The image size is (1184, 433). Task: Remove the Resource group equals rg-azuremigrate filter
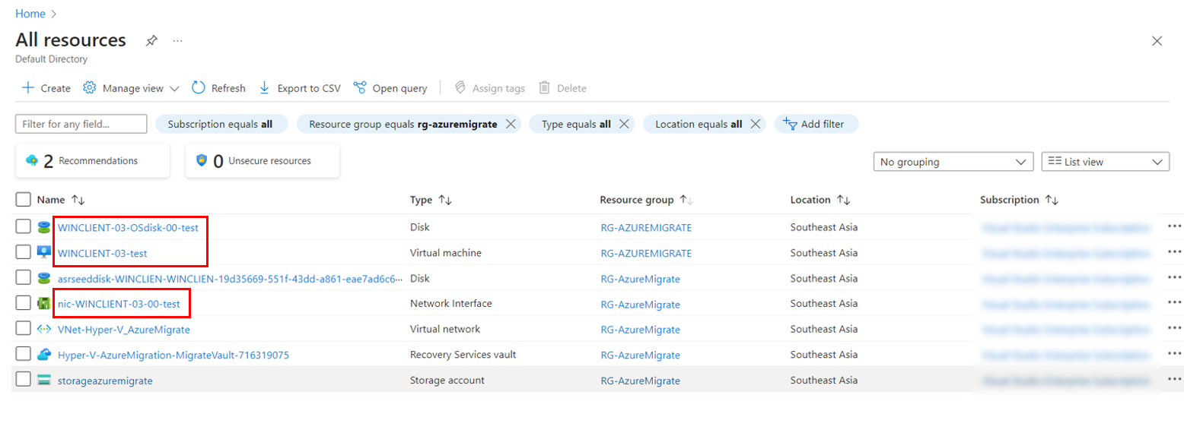coord(511,124)
